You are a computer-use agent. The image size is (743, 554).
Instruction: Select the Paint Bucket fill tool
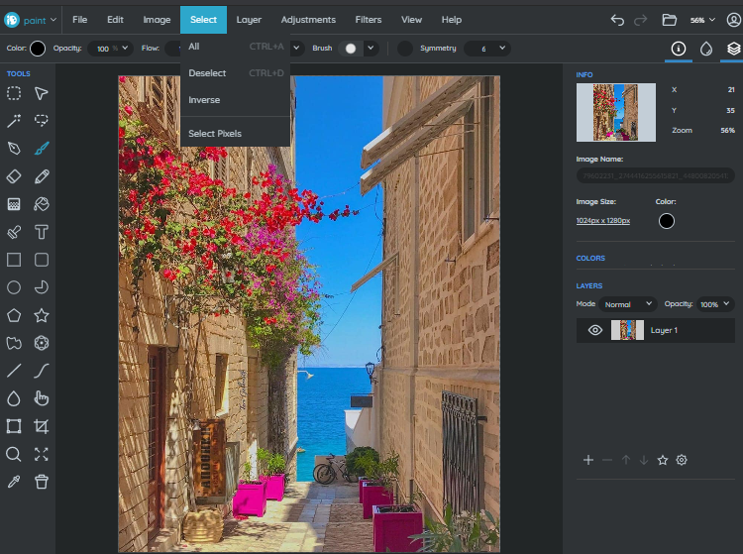click(42, 204)
